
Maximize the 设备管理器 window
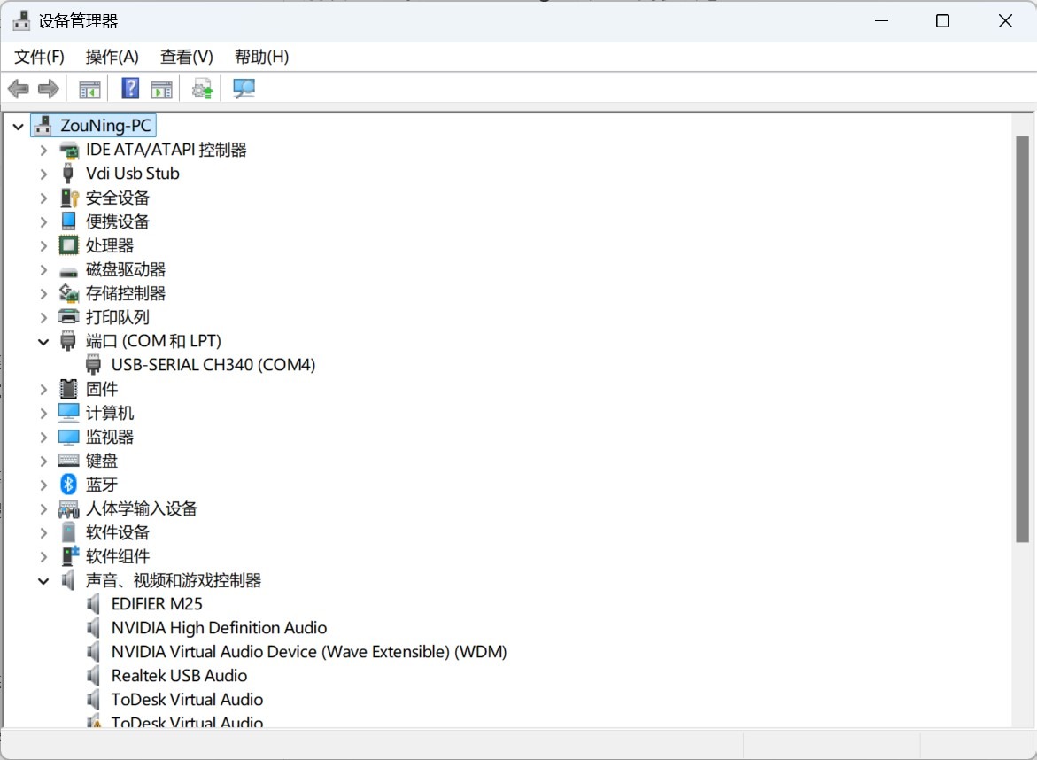pyautogui.click(x=942, y=21)
